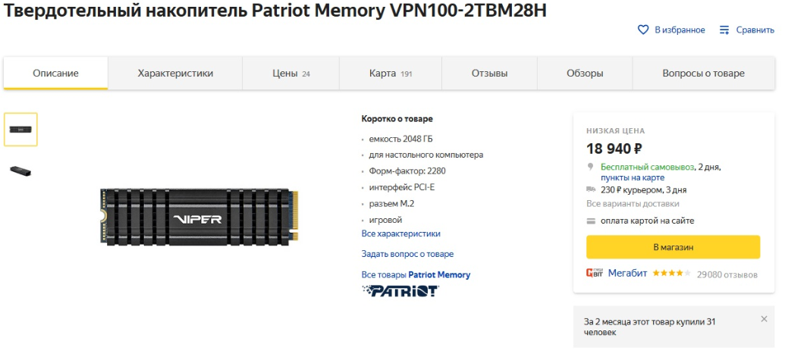
Task: Select the second angled SSD thumbnail
Action: [x=20, y=171]
